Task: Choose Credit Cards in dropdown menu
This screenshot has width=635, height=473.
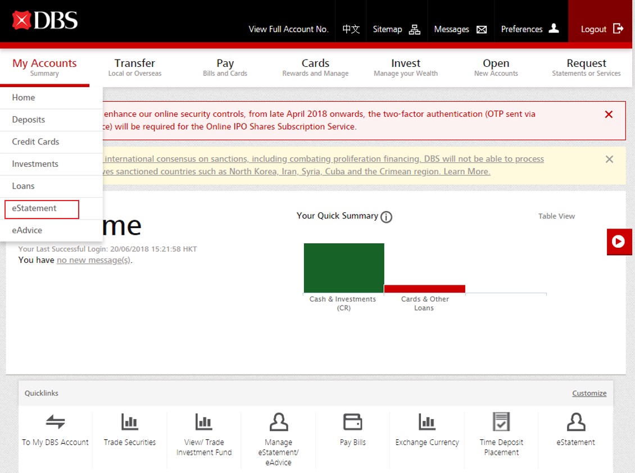Action: coord(35,142)
